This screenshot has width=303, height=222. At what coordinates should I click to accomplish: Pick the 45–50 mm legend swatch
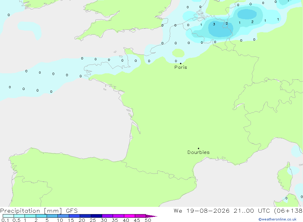141,216
